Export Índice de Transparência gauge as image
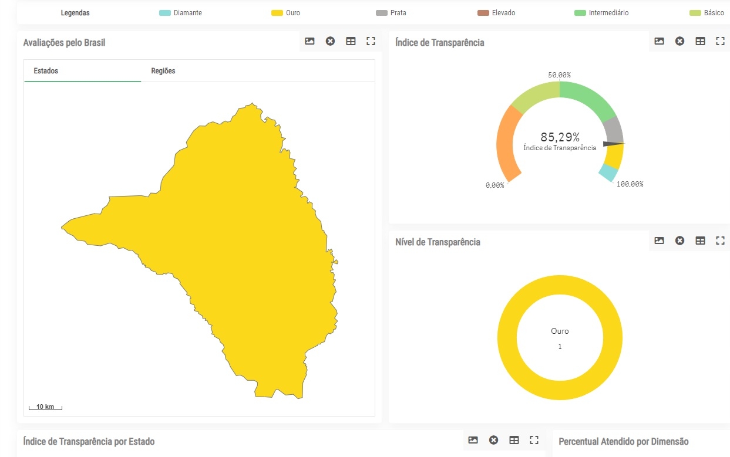This screenshot has width=730, height=457. point(659,41)
